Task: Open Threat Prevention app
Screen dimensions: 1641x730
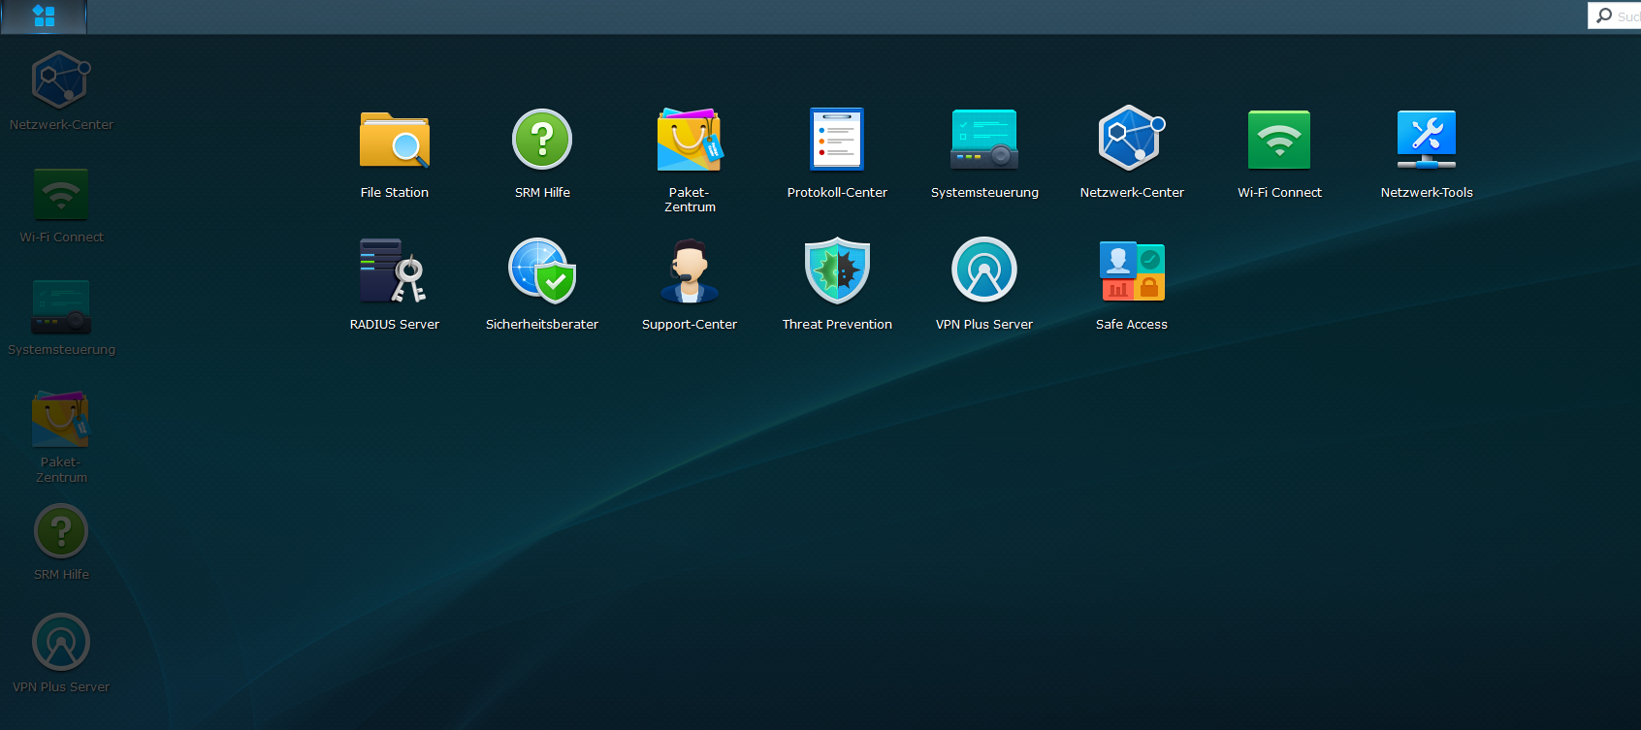Action: coord(836,271)
